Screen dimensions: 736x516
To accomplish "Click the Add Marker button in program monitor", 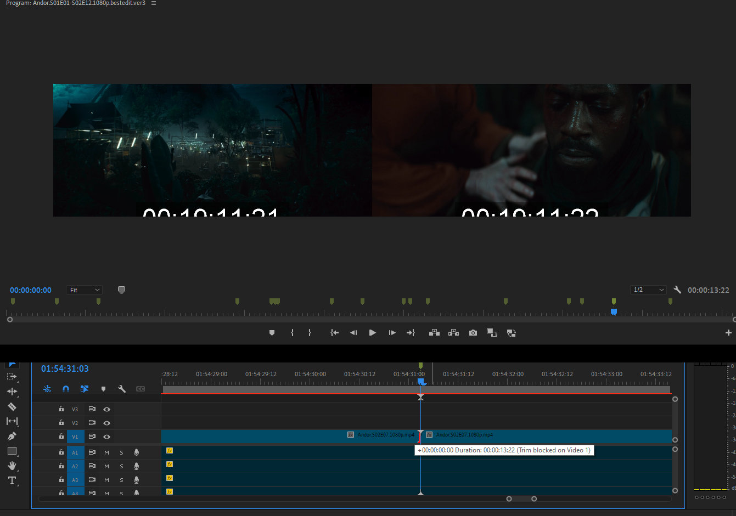I will pyautogui.click(x=272, y=333).
